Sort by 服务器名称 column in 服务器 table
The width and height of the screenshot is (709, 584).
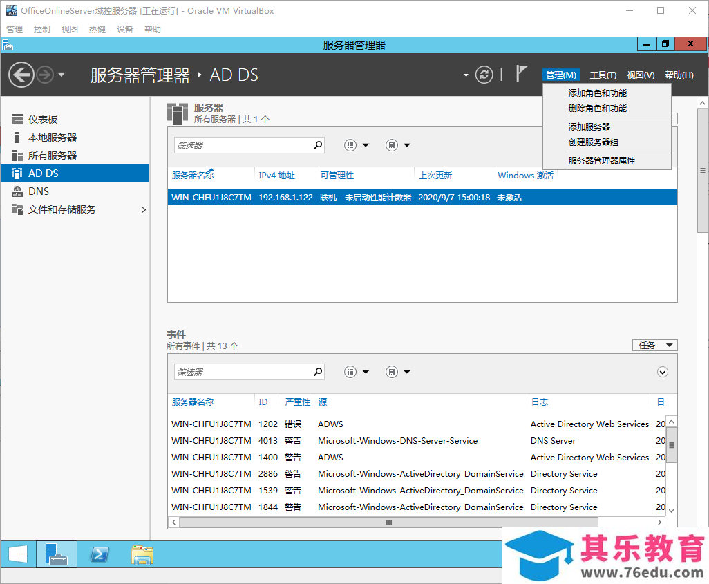193,176
